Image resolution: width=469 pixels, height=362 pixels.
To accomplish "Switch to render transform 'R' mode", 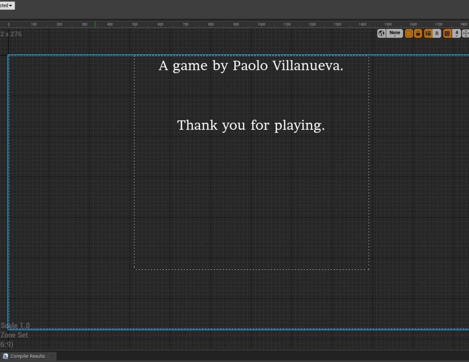I will tap(437, 33).
